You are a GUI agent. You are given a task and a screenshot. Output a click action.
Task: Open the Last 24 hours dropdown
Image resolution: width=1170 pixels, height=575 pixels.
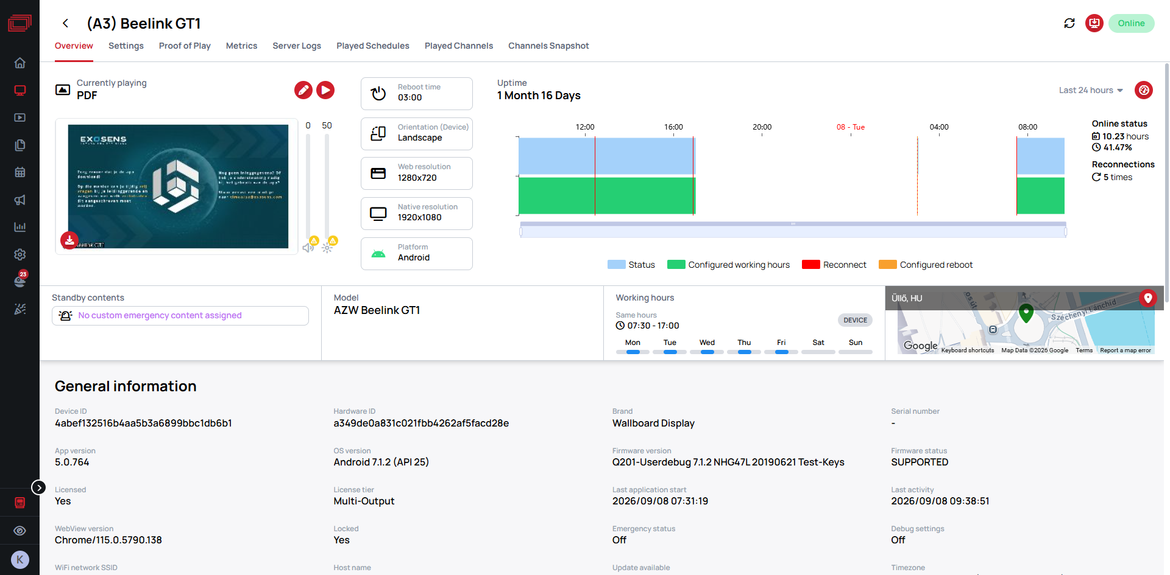(x=1091, y=90)
